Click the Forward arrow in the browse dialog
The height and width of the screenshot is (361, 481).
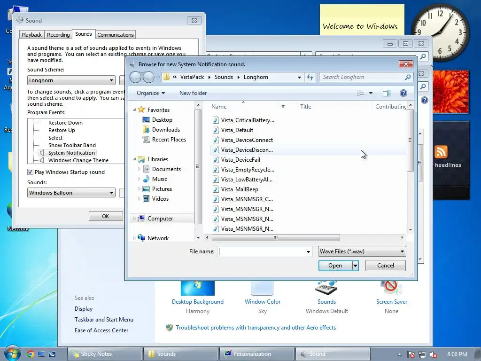(x=148, y=77)
